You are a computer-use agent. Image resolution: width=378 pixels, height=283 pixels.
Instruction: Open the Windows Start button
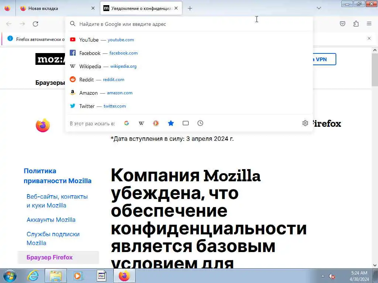pyautogui.click(x=10, y=276)
